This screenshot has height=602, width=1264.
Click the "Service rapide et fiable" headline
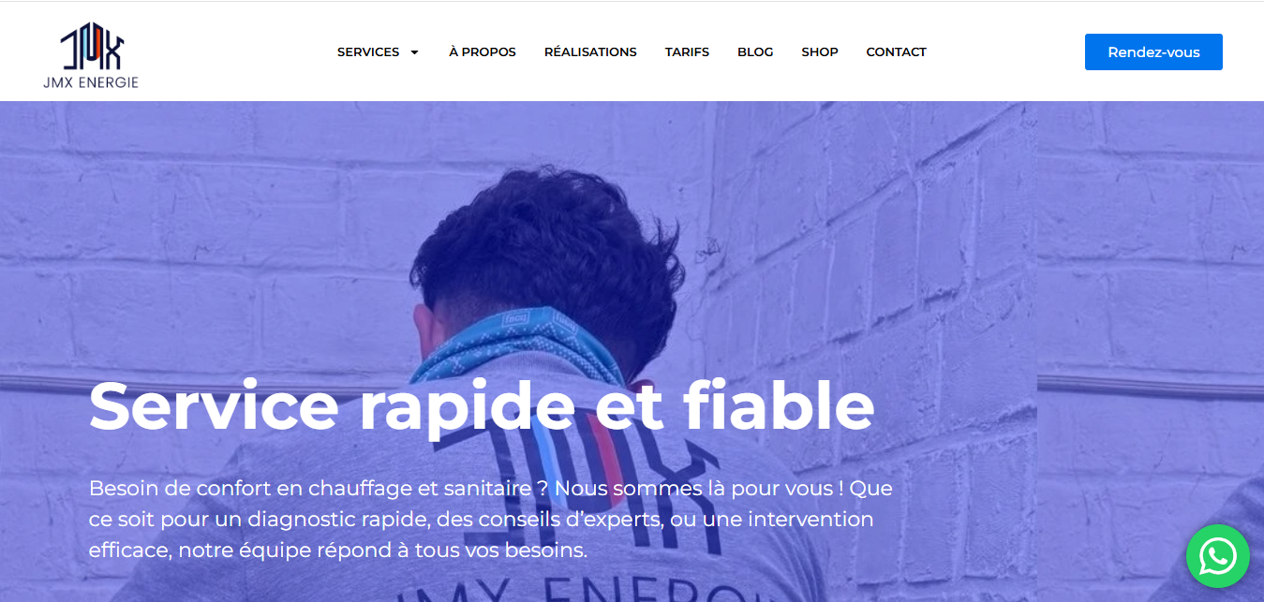click(482, 406)
